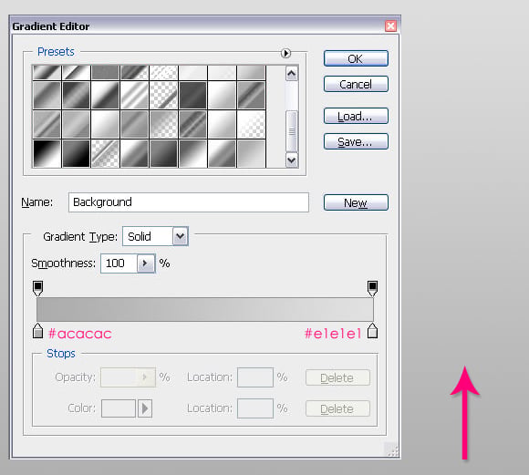Image resolution: width=529 pixels, height=475 pixels.
Task: Click the Name field containing Background
Action: [189, 202]
